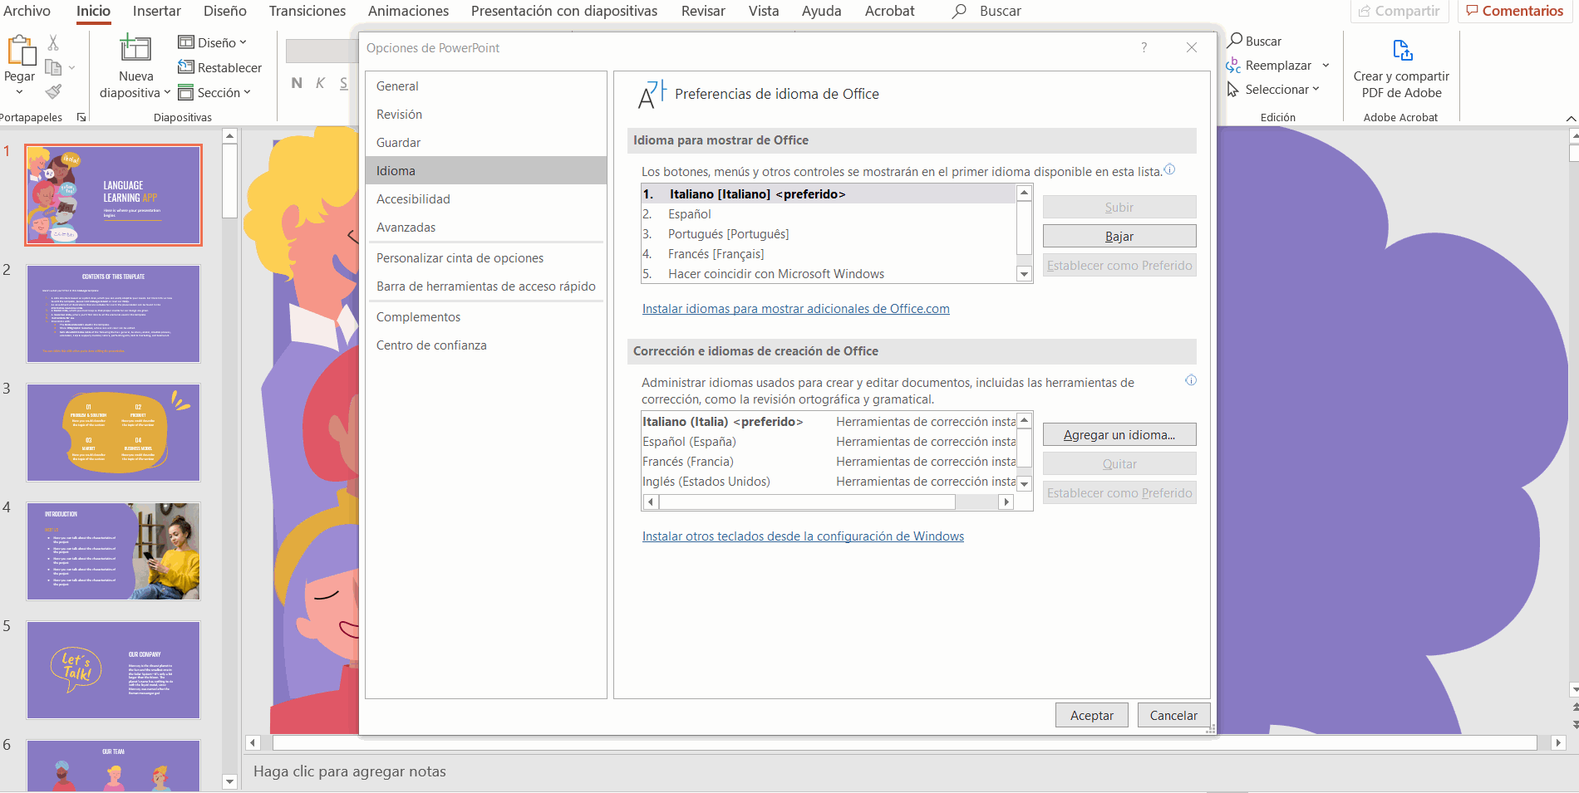Toggle Cursiva italic formatting
The width and height of the screenshot is (1579, 793).
click(x=320, y=83)
